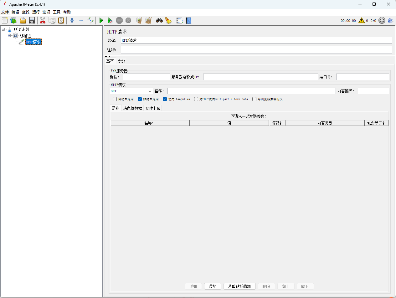Click the 向下 button

point(305,286)
